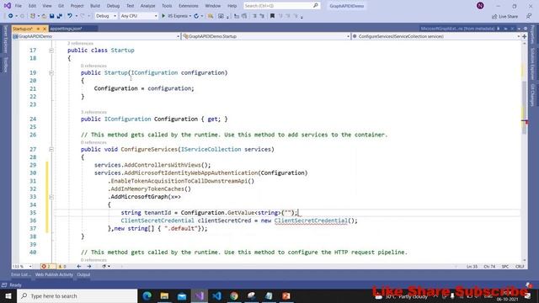
Task: Click the Open File toolbar icon
Action: click(x=44, y=16)
